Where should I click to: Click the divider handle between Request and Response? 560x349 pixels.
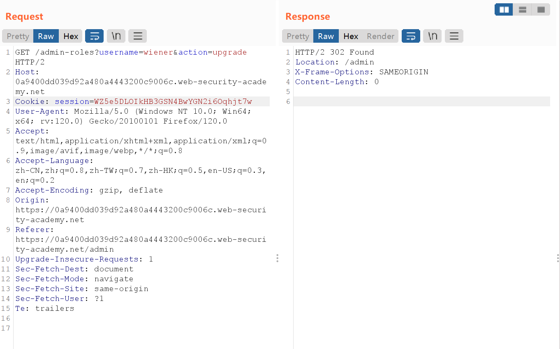point(278,258)
